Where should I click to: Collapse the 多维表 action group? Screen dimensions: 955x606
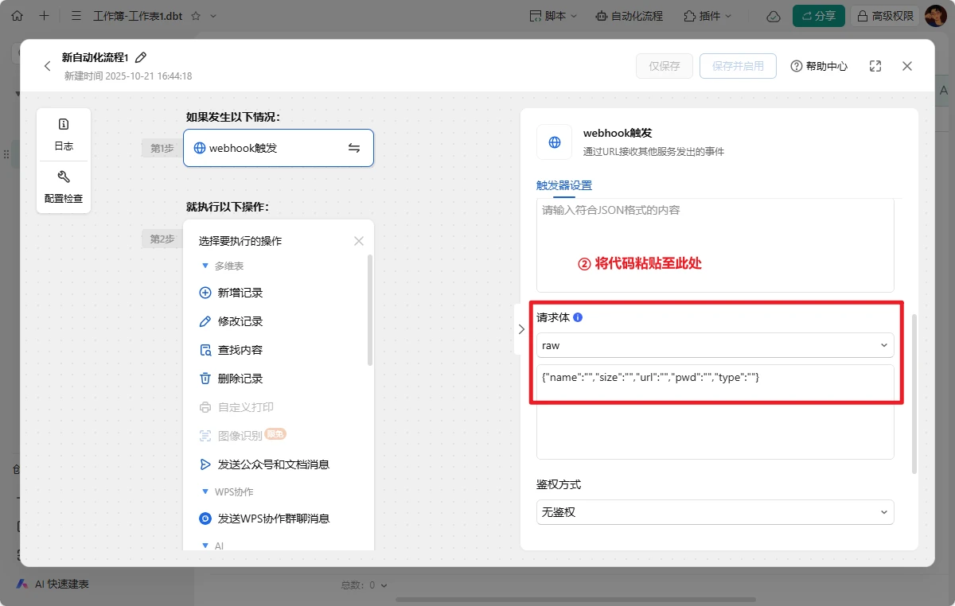(x=205, y=266)
